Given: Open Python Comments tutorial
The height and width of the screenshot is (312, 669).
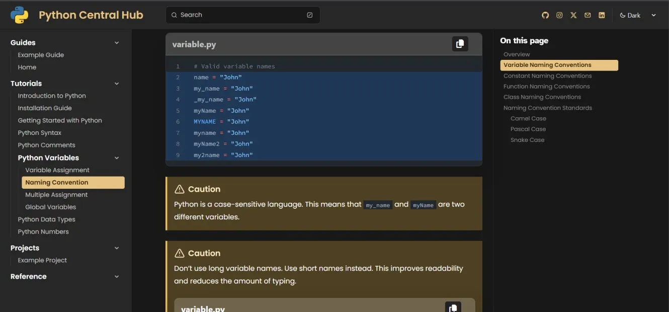Looking at the screenshot, I should pyautogui.click(x=46, y=145).
